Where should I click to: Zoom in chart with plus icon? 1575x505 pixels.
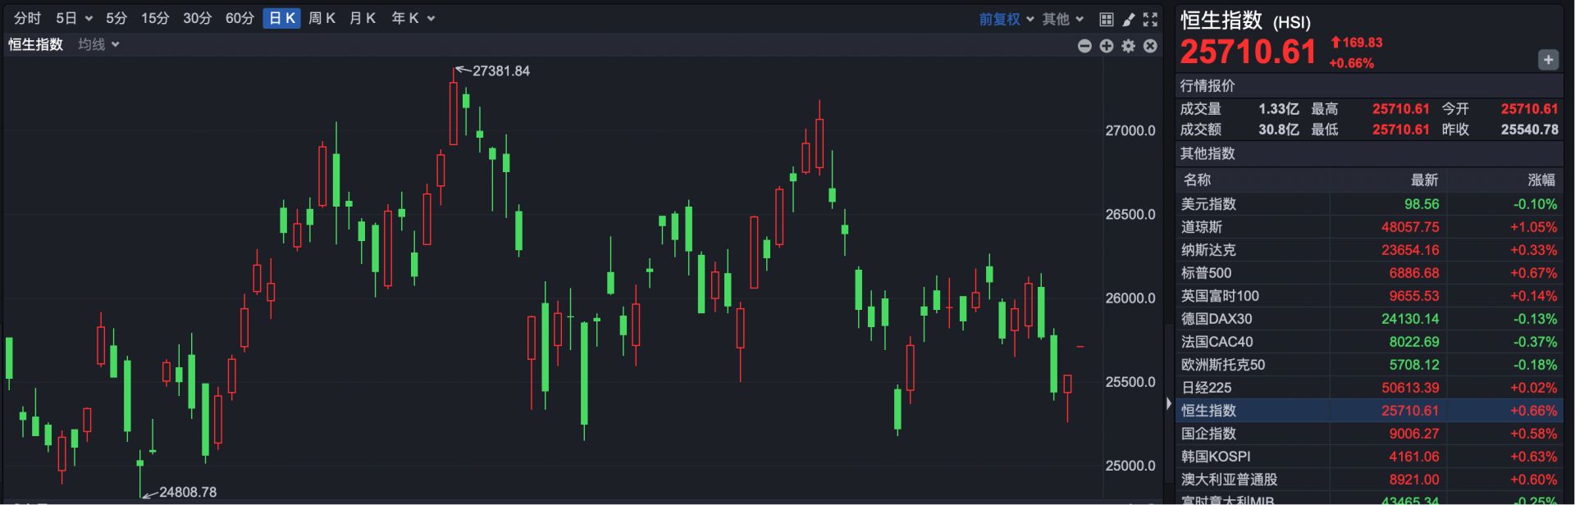click(x=1107, y=46)
